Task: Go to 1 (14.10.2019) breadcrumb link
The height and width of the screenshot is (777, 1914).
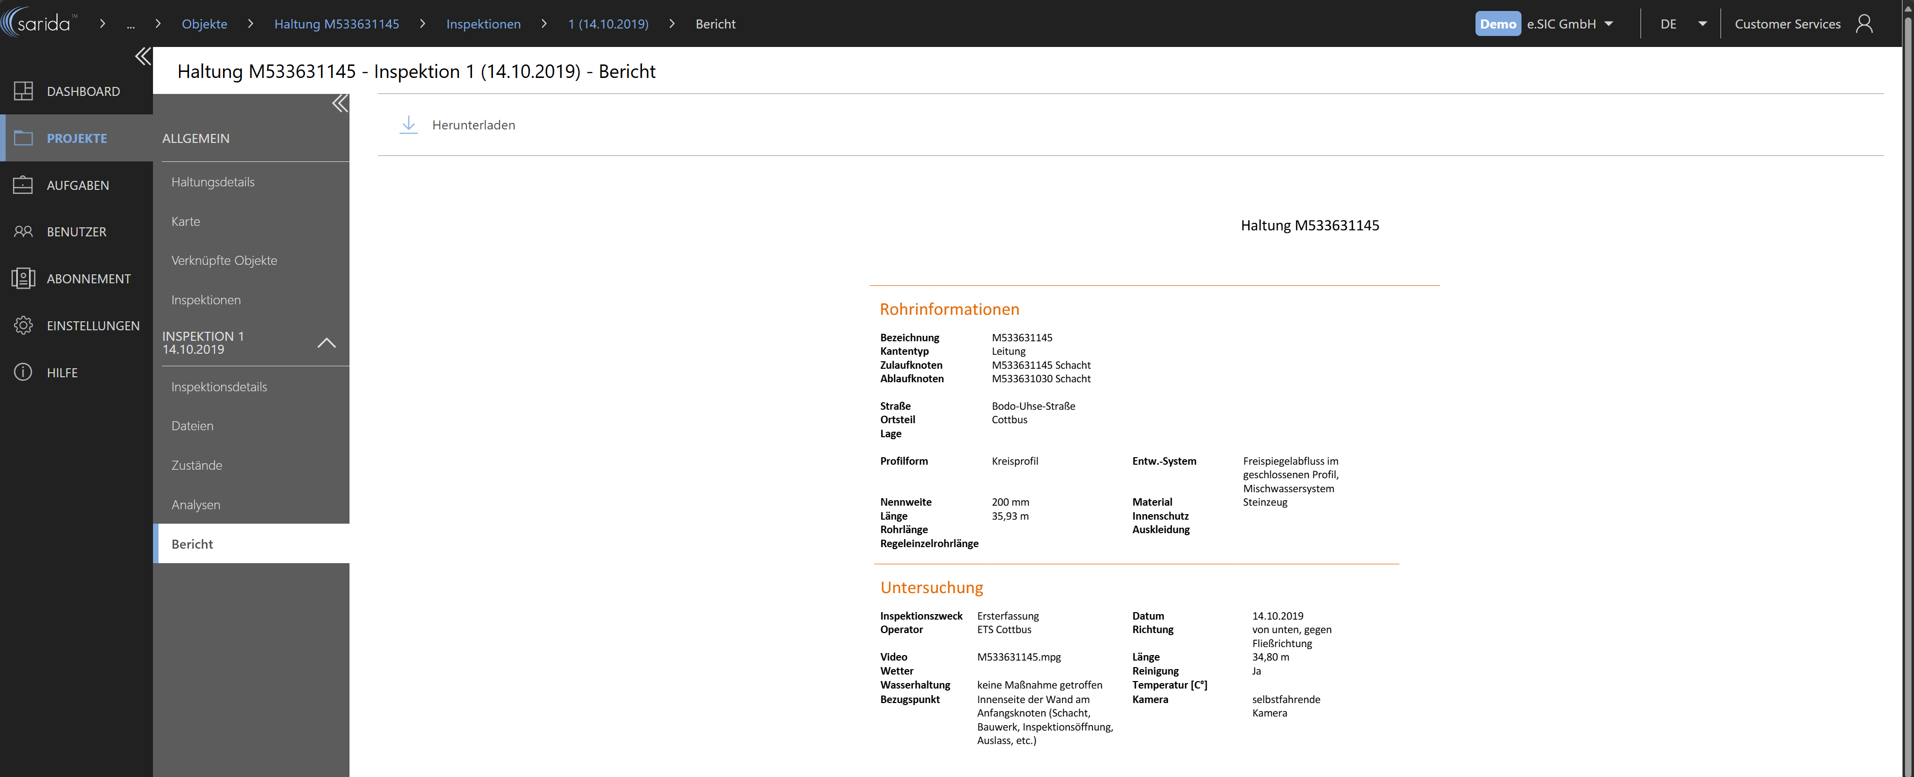Action: pos(608,24)
